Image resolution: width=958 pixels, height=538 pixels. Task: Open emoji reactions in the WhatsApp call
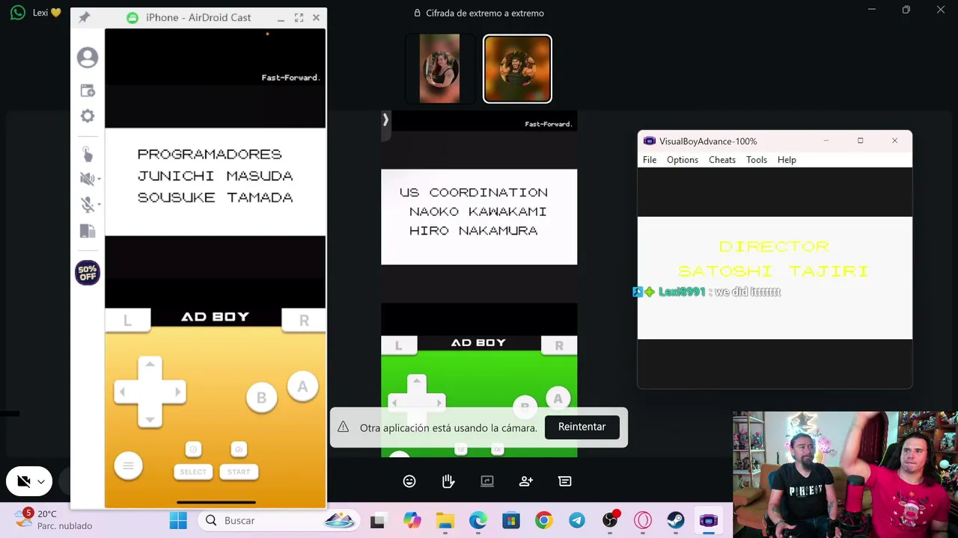tap(409, 481)
